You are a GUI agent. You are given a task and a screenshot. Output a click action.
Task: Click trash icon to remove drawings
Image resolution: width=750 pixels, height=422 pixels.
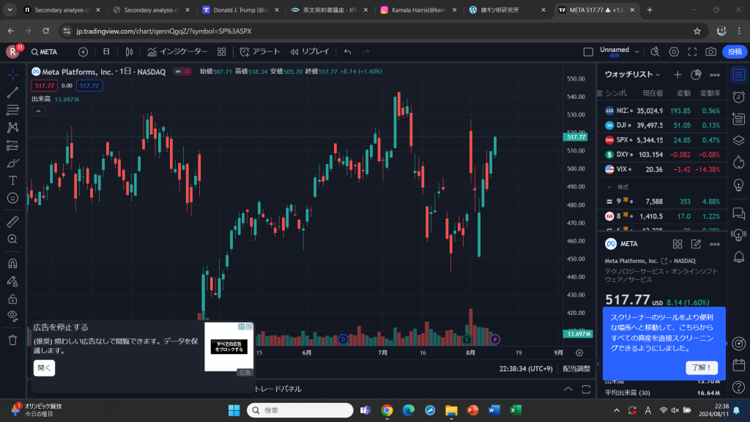click(x=12, y=340)
